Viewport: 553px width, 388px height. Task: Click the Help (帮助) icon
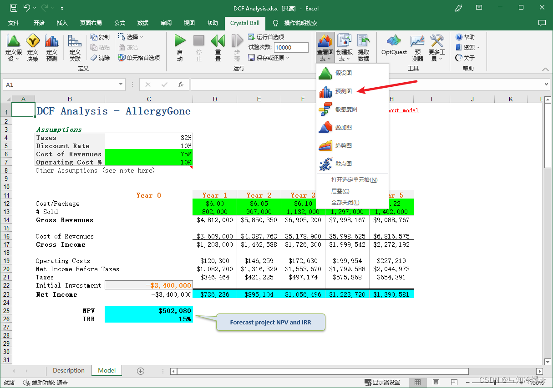(x=465, y=37)
